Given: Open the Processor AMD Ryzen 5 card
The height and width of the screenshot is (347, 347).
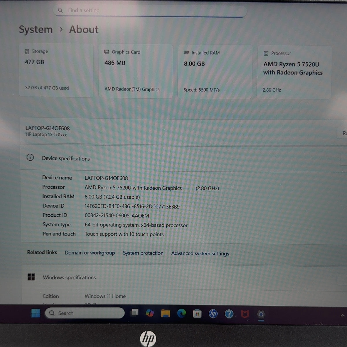Looking at the screenshot, I should [x=294, y=72].
